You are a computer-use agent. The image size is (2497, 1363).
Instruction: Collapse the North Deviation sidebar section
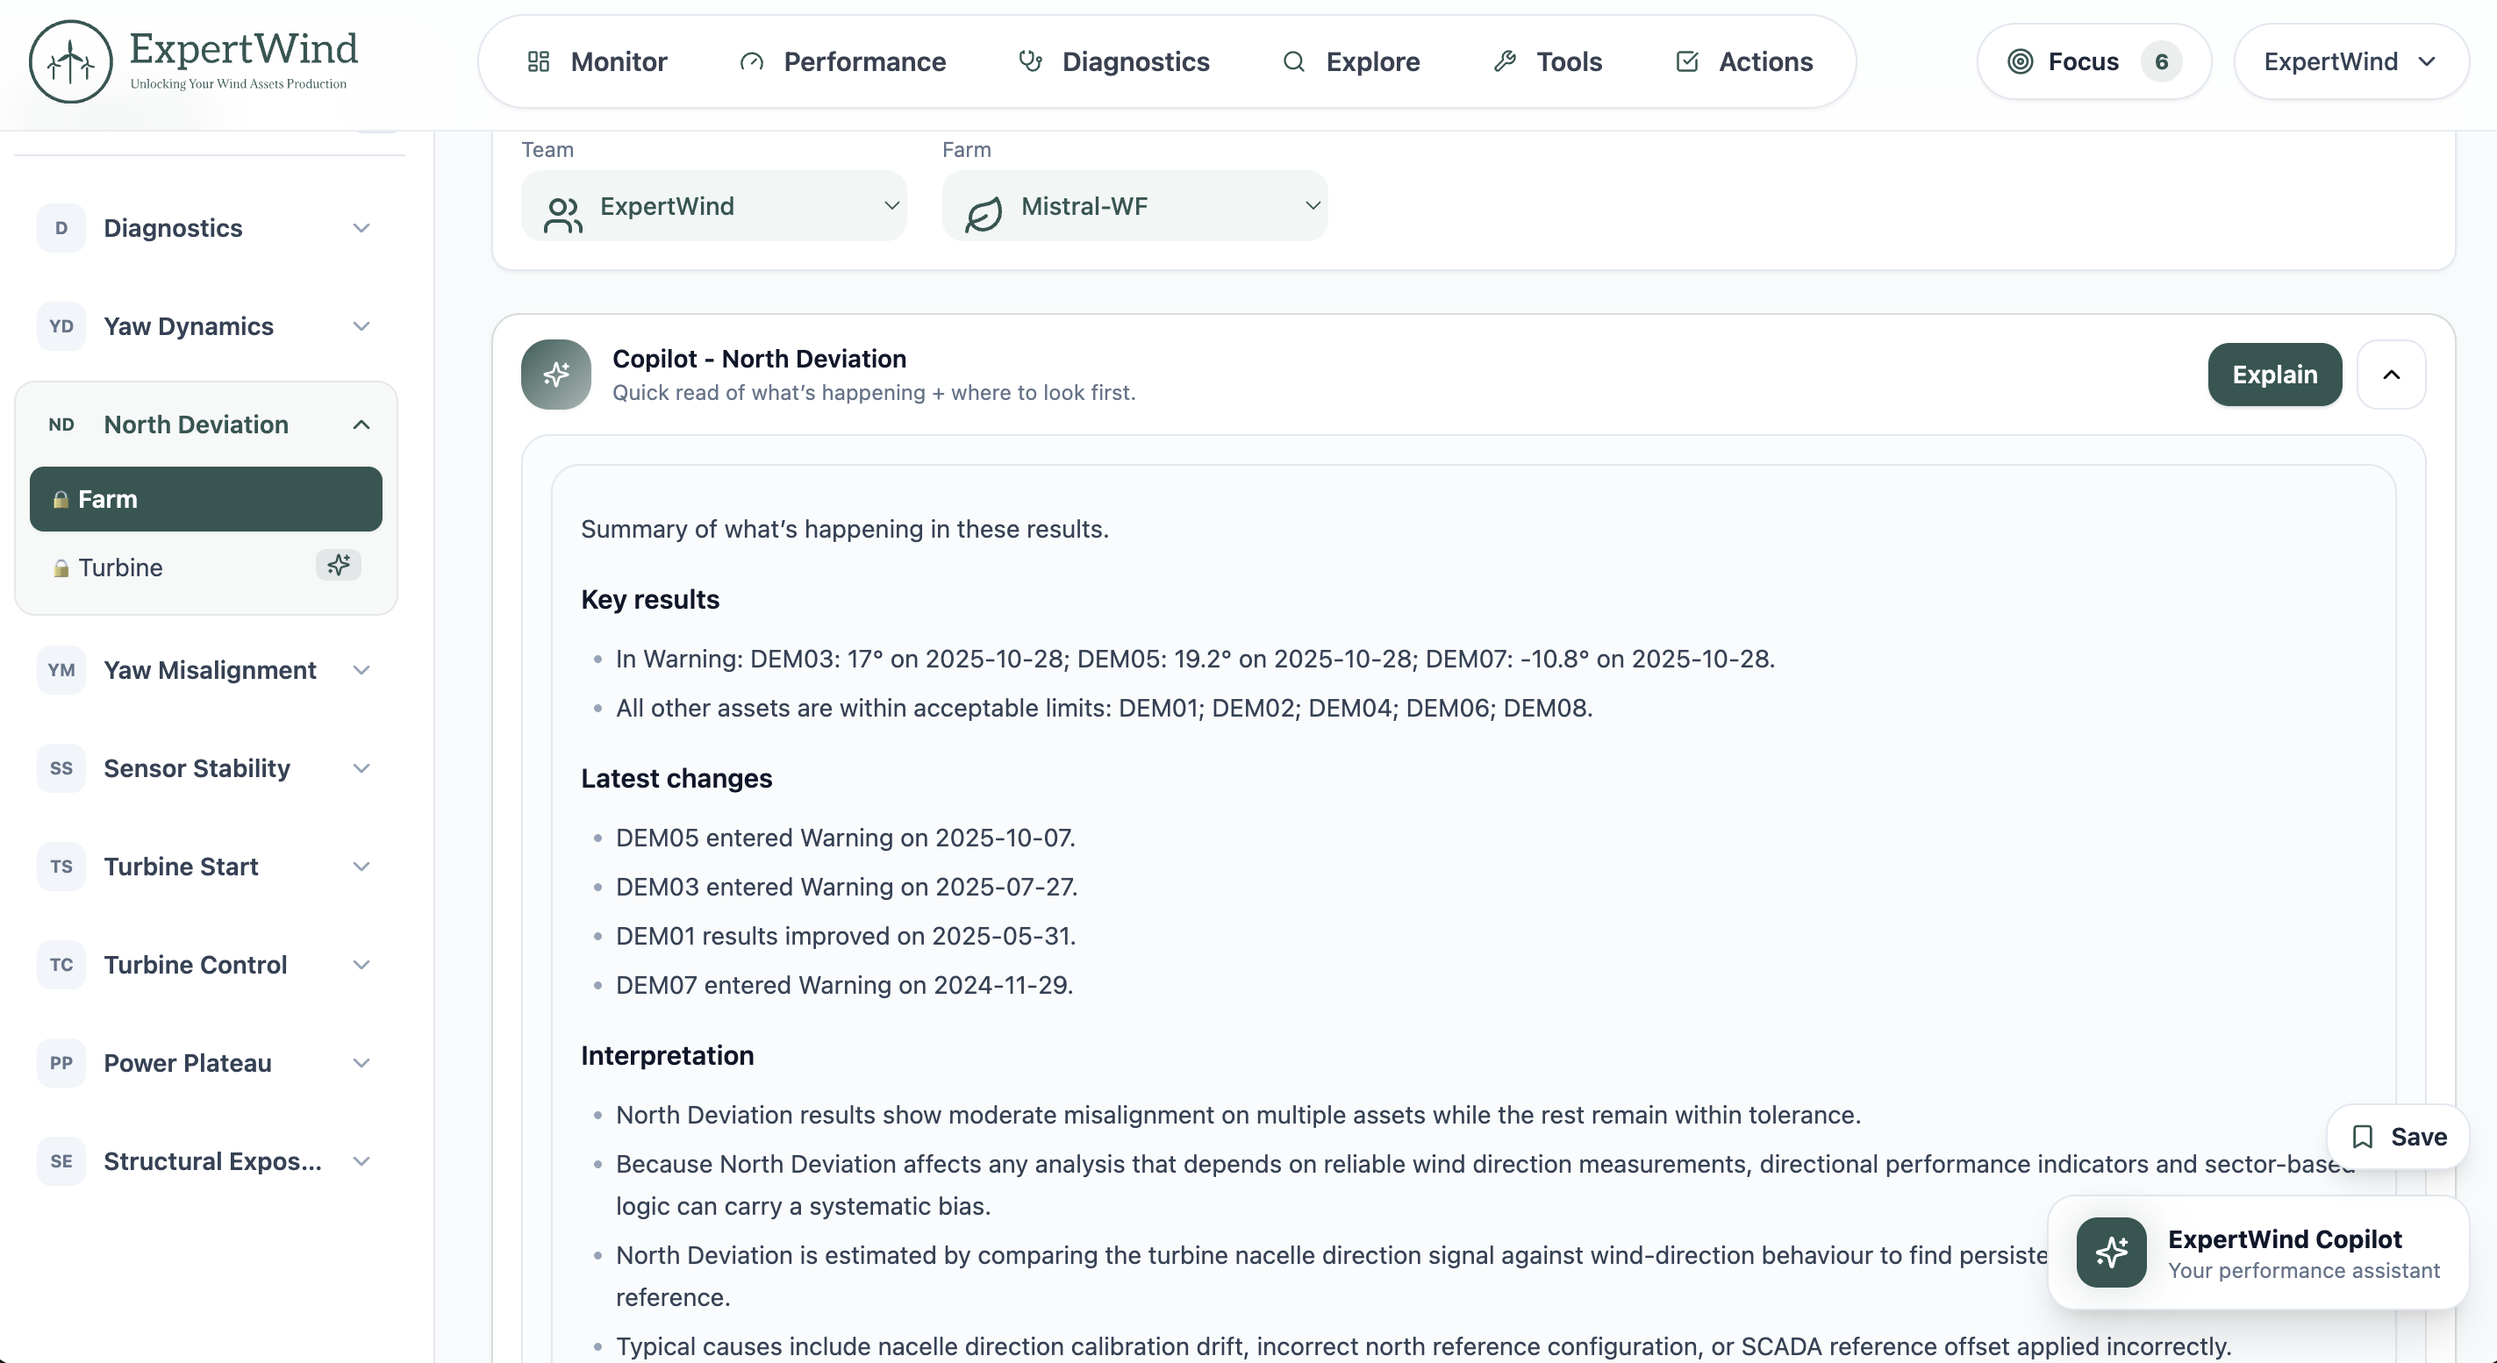[x=361, y=425]
